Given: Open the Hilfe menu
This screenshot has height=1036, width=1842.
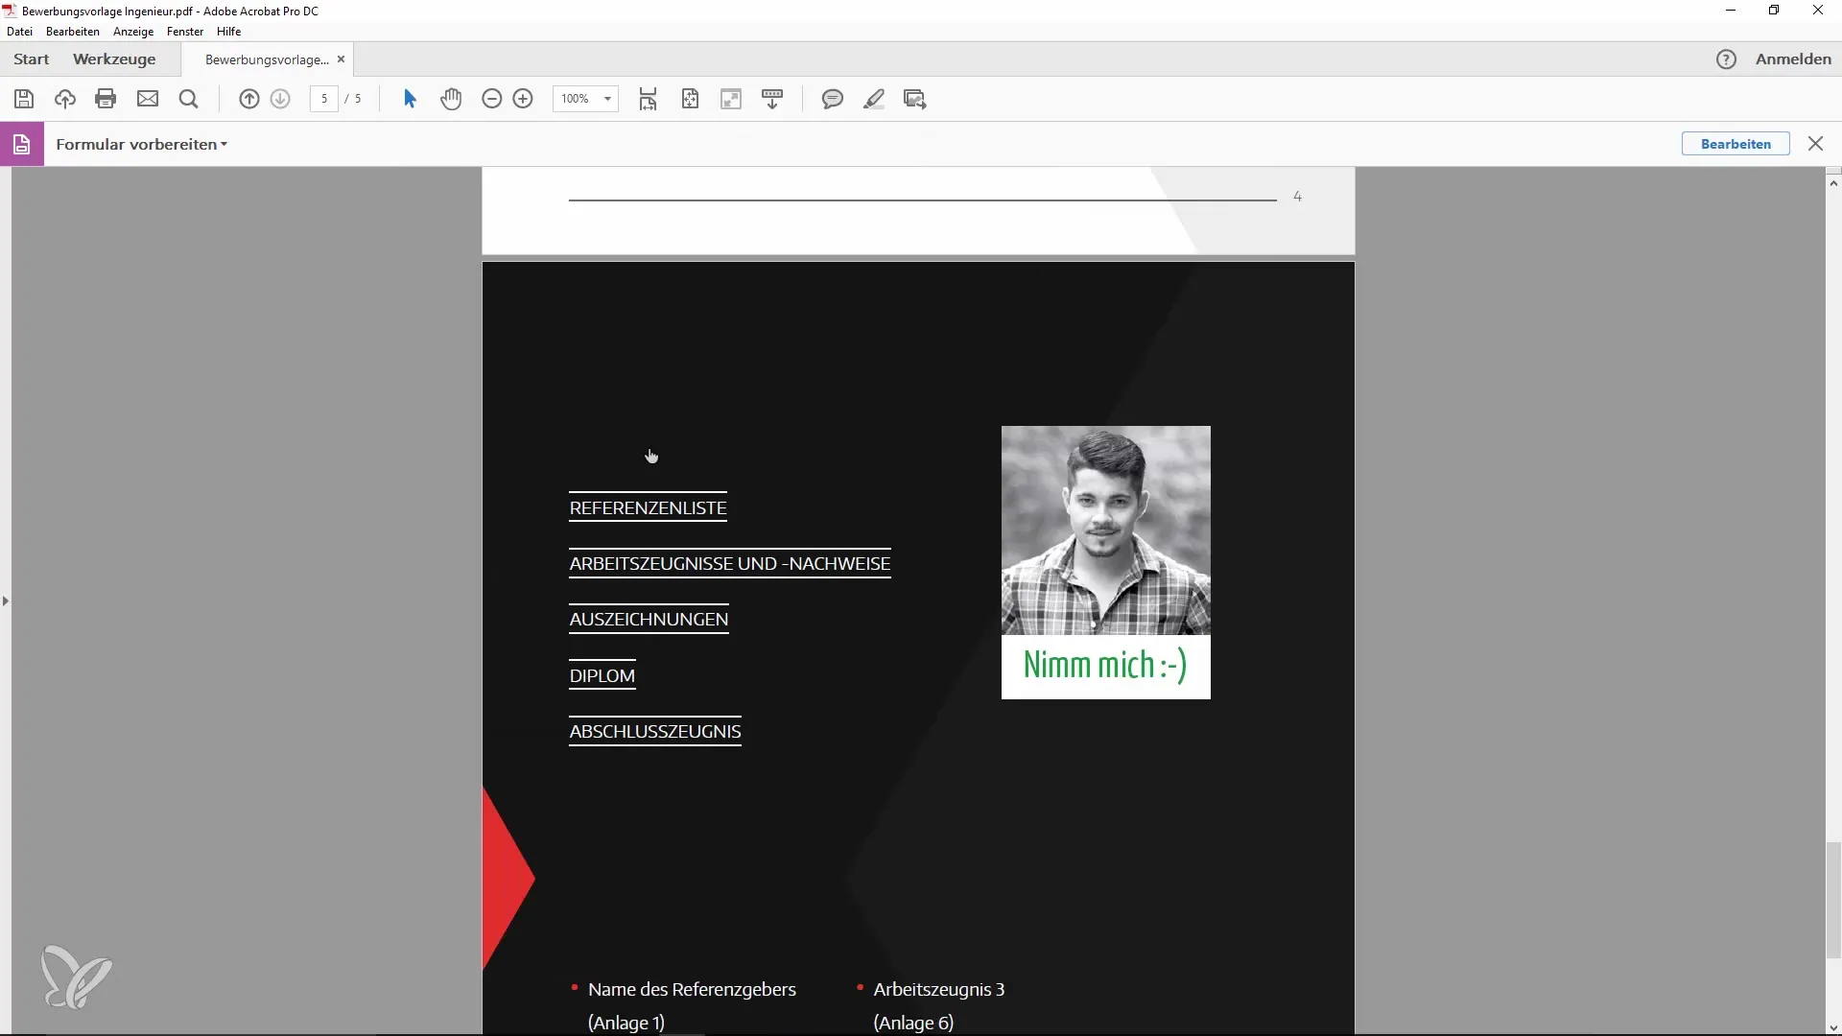Looking at the screenshot, I should click(x=228, y=32).
